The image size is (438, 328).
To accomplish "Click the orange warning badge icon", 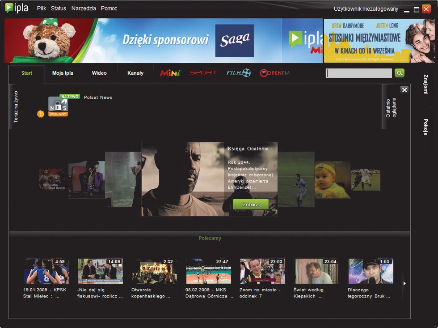I will (x=41, y=114).
